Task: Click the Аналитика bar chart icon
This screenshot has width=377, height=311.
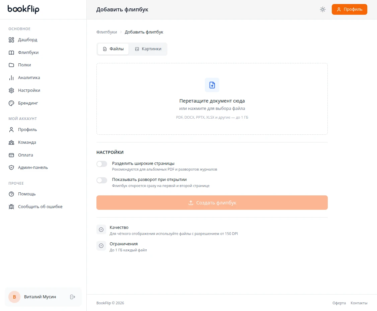Action: (x=11, y=78)
